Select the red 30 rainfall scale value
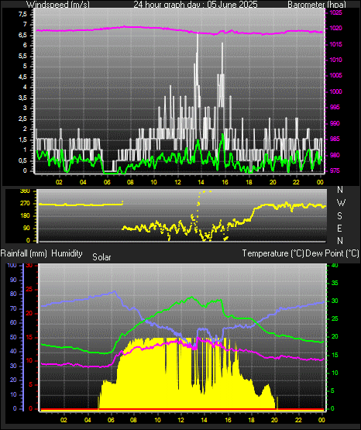Viewport: 361px width, 430px height. tap(29, 266)
